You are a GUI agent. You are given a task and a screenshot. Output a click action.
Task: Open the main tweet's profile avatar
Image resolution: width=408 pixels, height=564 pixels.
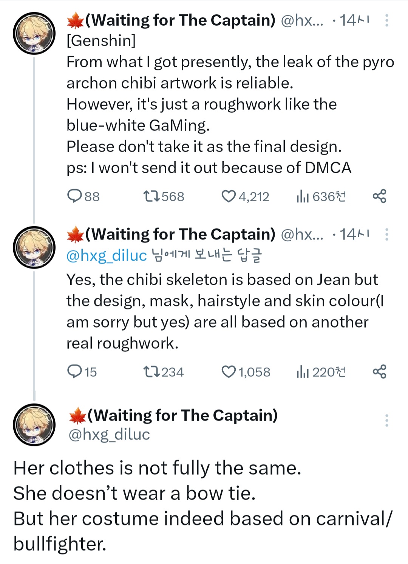click(x=34, y=424)
